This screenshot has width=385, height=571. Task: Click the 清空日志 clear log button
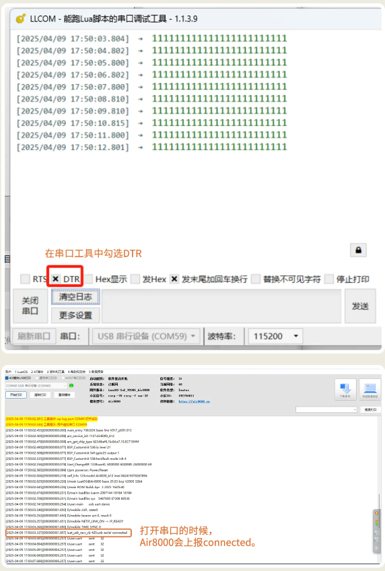click(x=75, y=297)
